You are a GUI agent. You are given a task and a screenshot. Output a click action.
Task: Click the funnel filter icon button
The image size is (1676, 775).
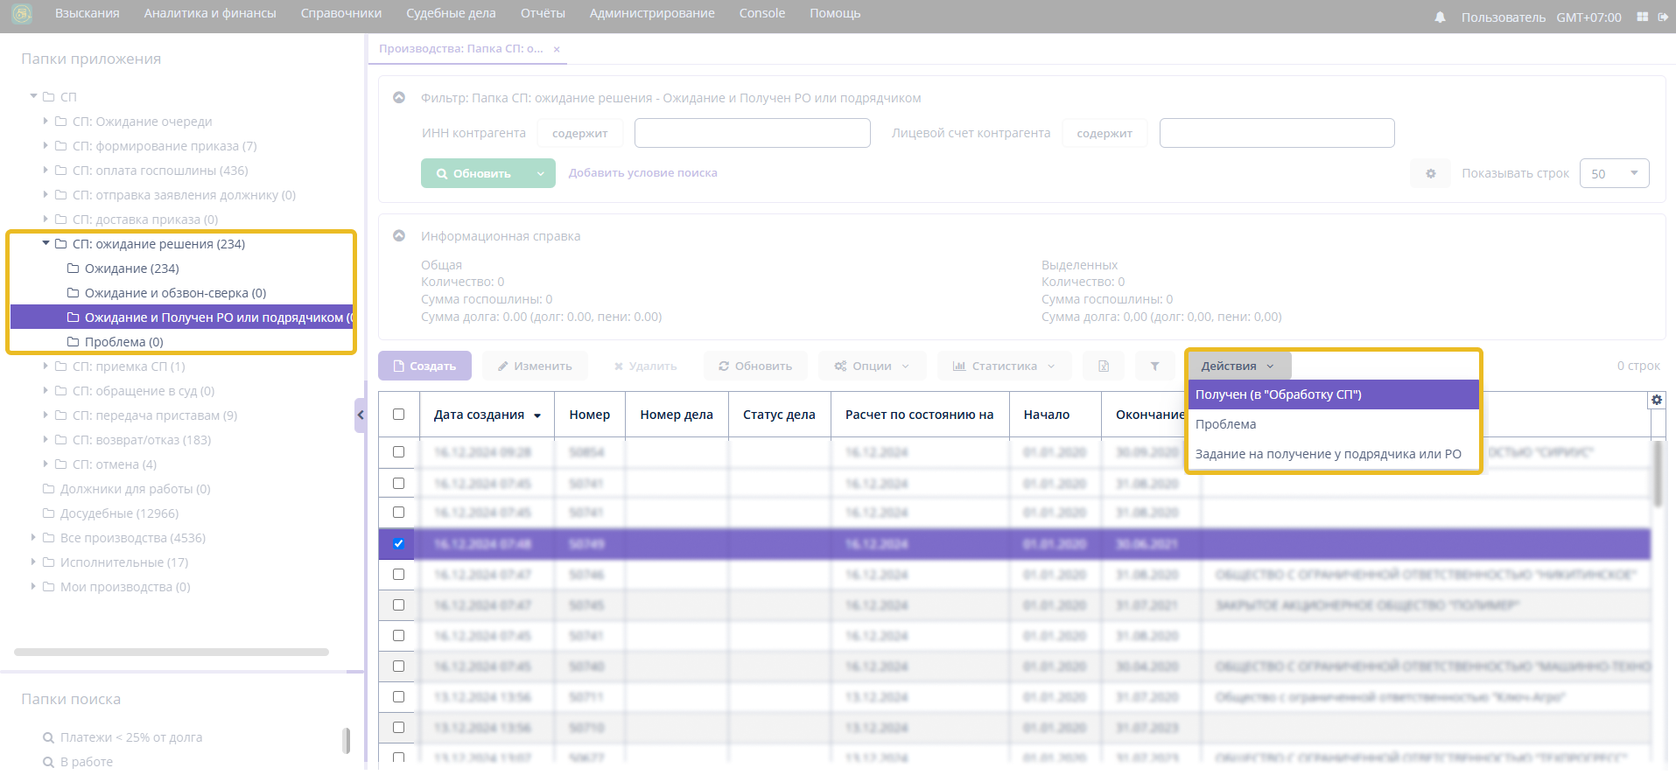tap(1154, 366)
